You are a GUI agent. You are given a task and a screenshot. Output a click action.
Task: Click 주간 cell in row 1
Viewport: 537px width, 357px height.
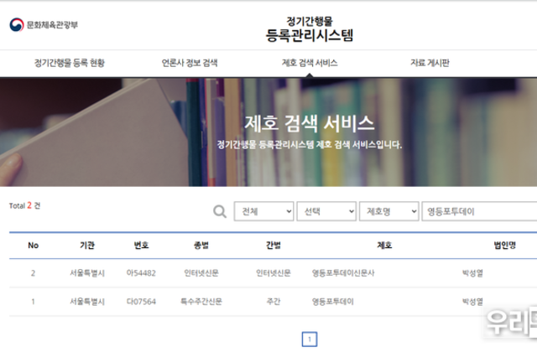point(274,302)
